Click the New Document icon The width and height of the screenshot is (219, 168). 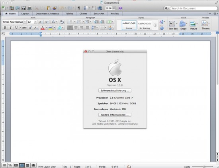4,8
